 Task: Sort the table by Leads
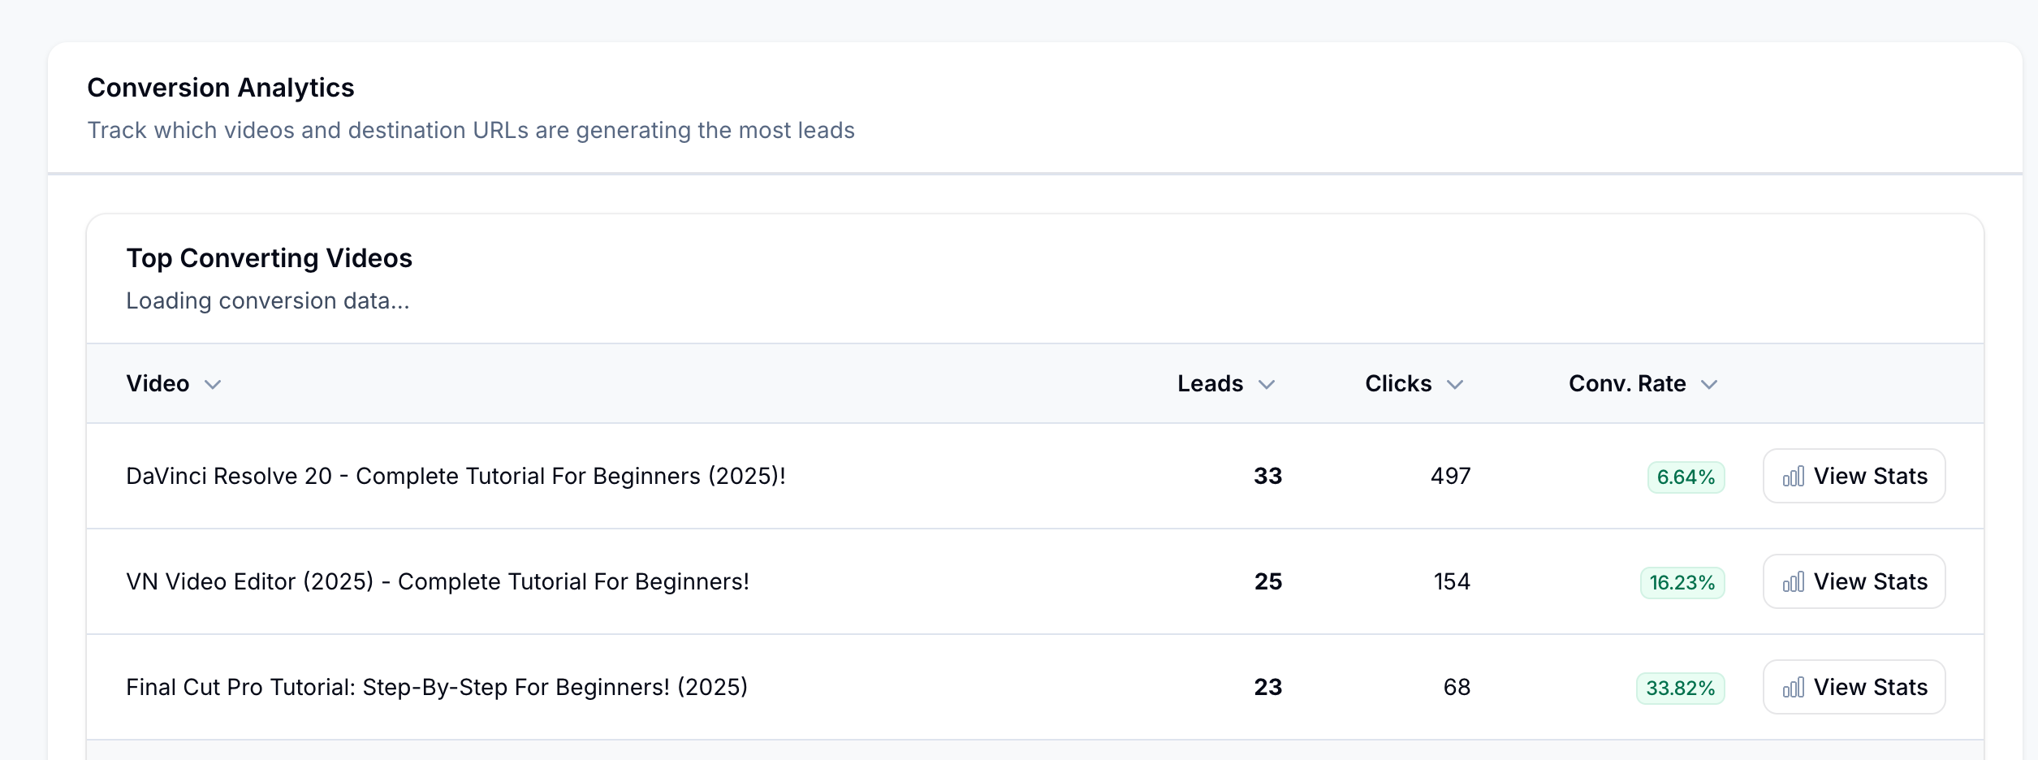[x=1210, y=383]
